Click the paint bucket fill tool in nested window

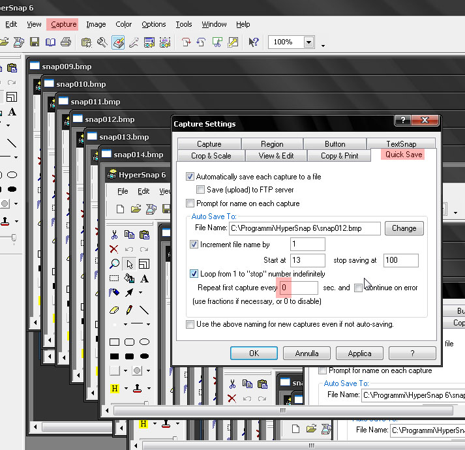coord(129,278)
